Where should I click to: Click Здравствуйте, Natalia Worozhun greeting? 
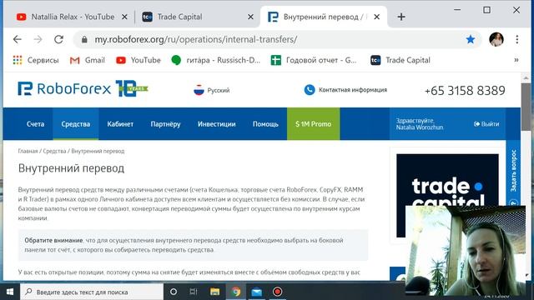click(x=420, y=124)
